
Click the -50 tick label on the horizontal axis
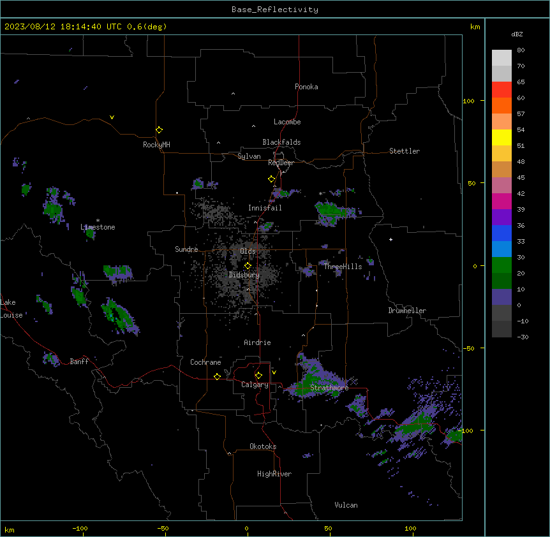click(x=163, y=528)
